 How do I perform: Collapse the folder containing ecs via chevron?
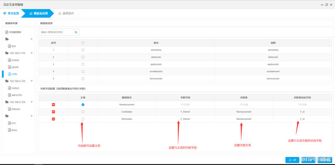coord(32,116)
